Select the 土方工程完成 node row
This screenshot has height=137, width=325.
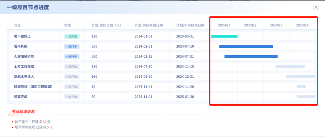click(163, 66)
